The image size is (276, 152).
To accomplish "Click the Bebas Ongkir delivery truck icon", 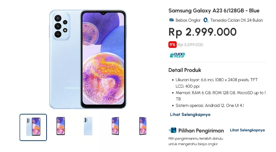I will click(171, 20).
